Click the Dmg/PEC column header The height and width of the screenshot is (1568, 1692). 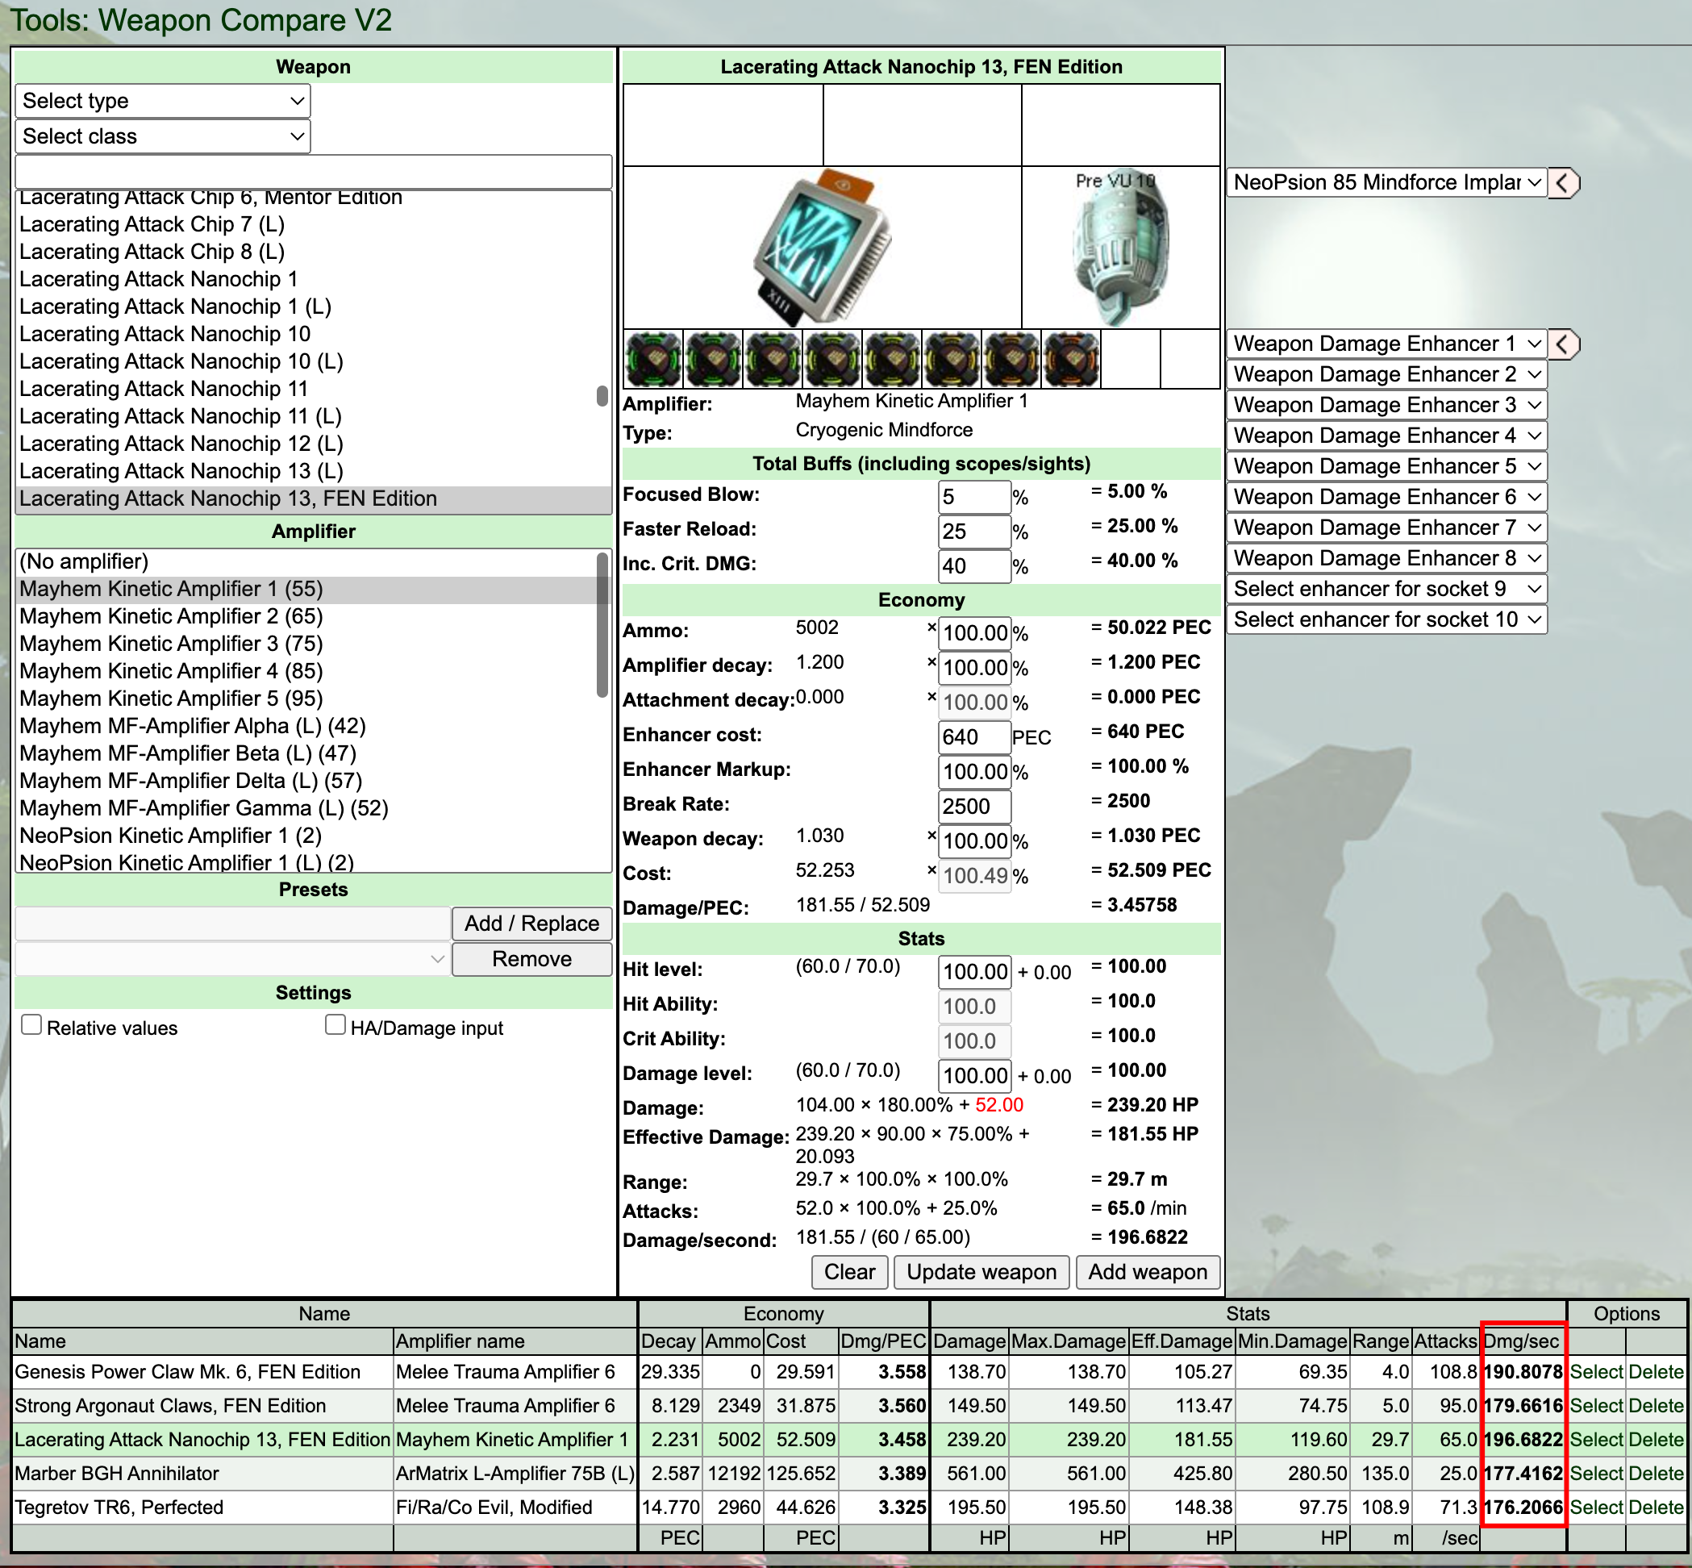(x=883, y=1341)
